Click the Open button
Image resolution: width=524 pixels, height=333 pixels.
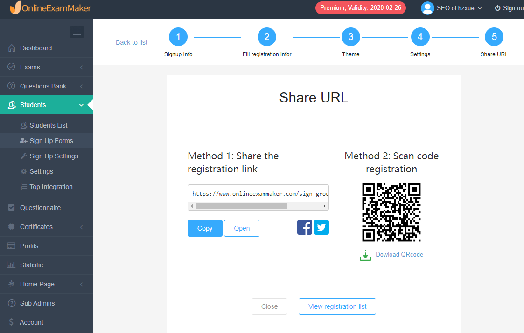click(x=242, y=228)
